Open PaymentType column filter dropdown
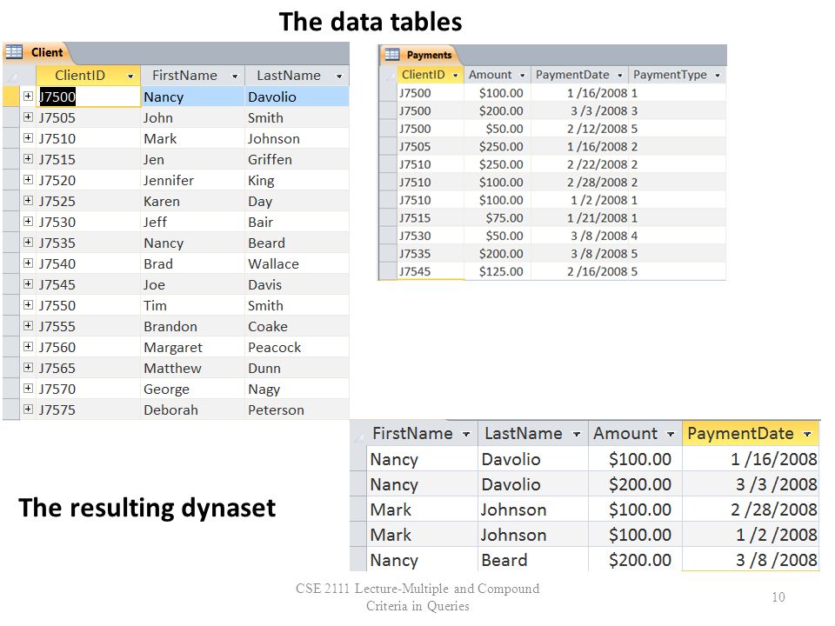The height and width of the screenshot is (626, 835). click(718, 76)
